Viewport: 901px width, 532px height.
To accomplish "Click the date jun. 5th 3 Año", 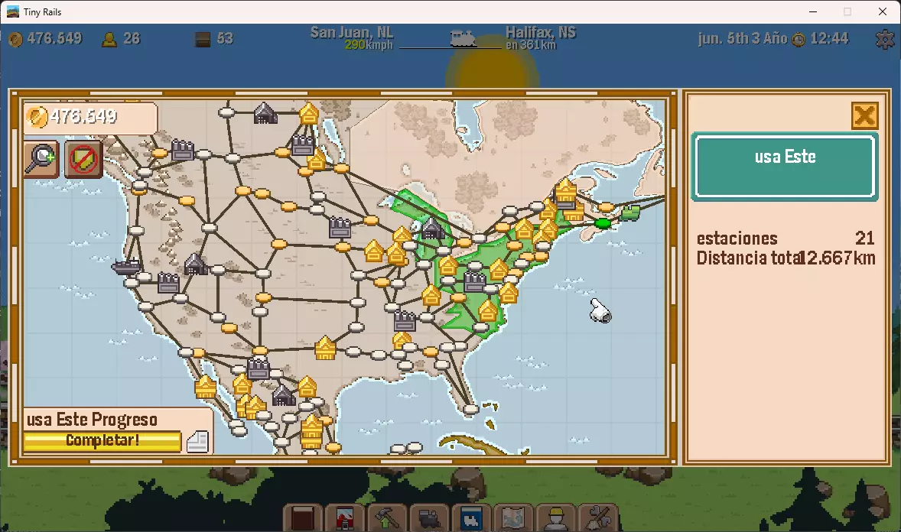I will tap(743, 38).
